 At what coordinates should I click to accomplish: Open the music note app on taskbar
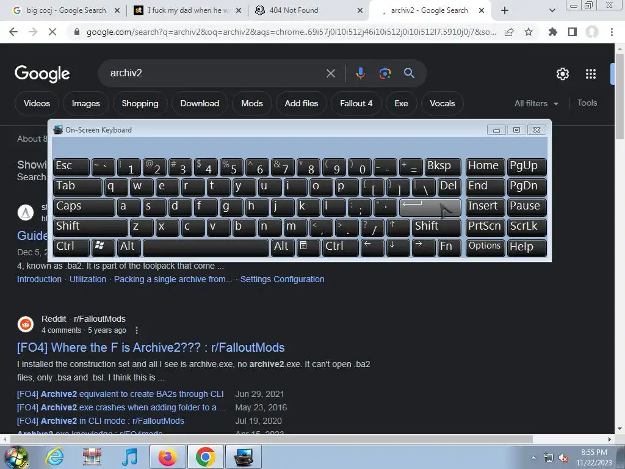129,457
